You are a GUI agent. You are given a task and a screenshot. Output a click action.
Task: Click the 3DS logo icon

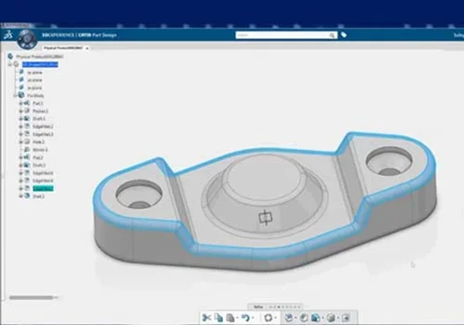click(x=8, y=35)
